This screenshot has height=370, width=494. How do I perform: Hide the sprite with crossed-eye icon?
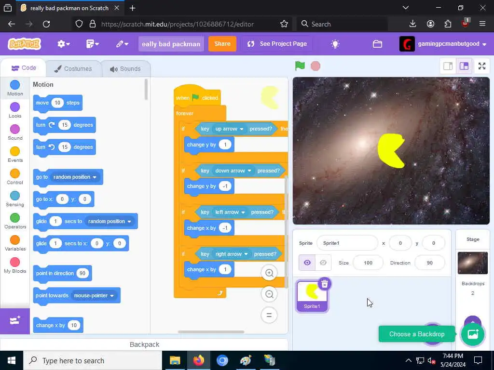pyautogui.click(x=323, y=263)
